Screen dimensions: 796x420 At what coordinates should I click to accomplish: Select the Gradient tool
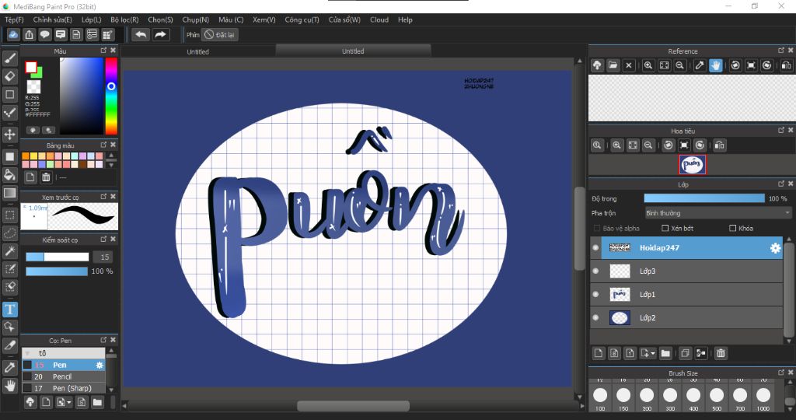[x=9, y=193]
